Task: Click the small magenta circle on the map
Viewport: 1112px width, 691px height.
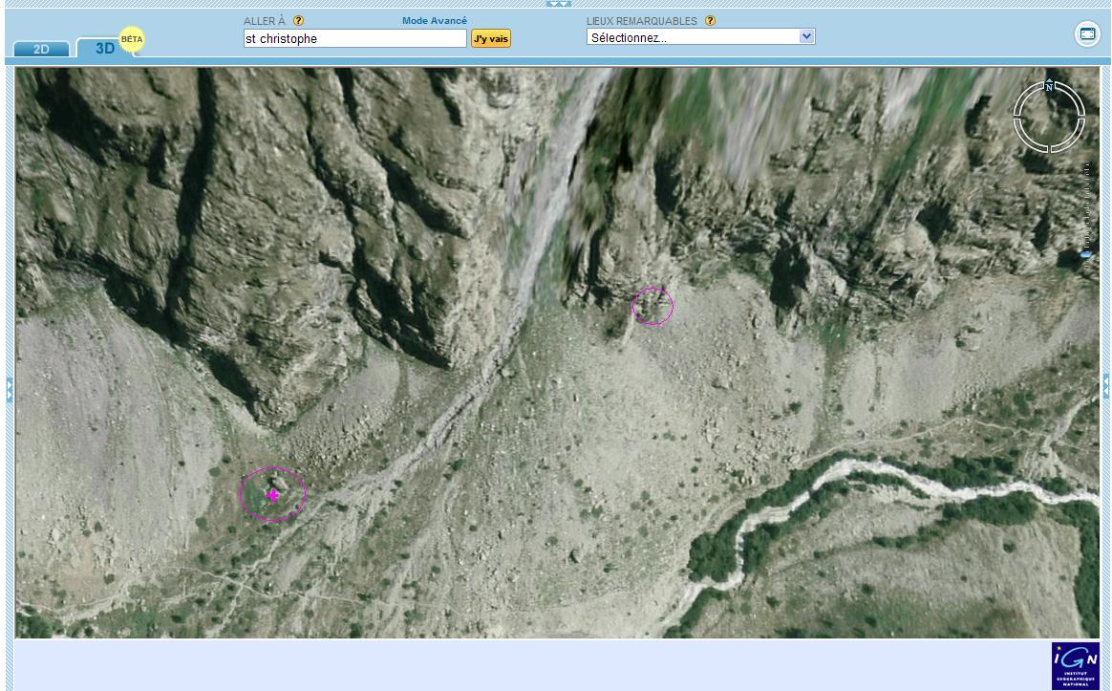Action: pos(652,306)
